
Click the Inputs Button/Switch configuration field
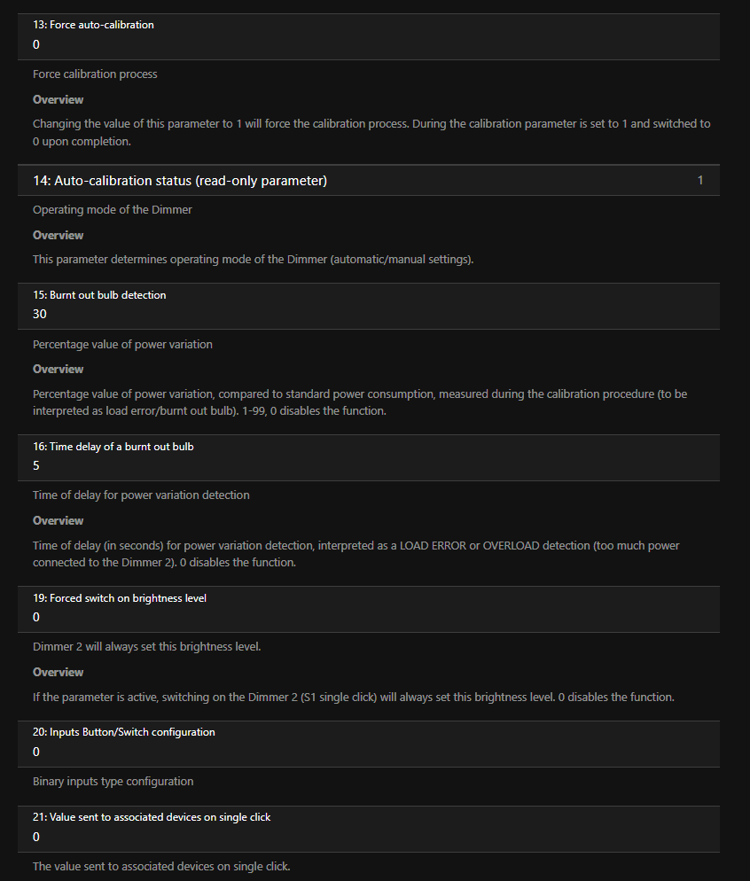click(x=368, y=752)
